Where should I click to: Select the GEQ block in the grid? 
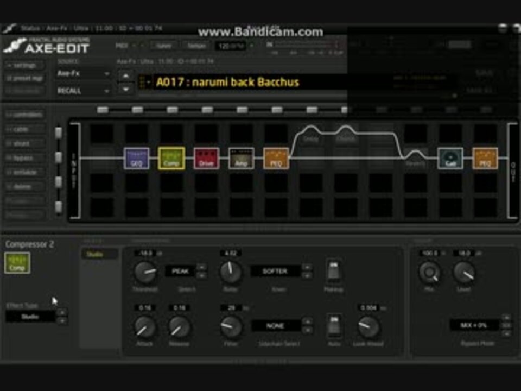coord(136,158)
